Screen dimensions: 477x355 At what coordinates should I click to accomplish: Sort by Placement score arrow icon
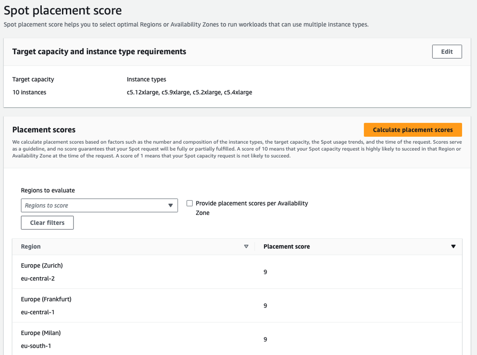453,247
